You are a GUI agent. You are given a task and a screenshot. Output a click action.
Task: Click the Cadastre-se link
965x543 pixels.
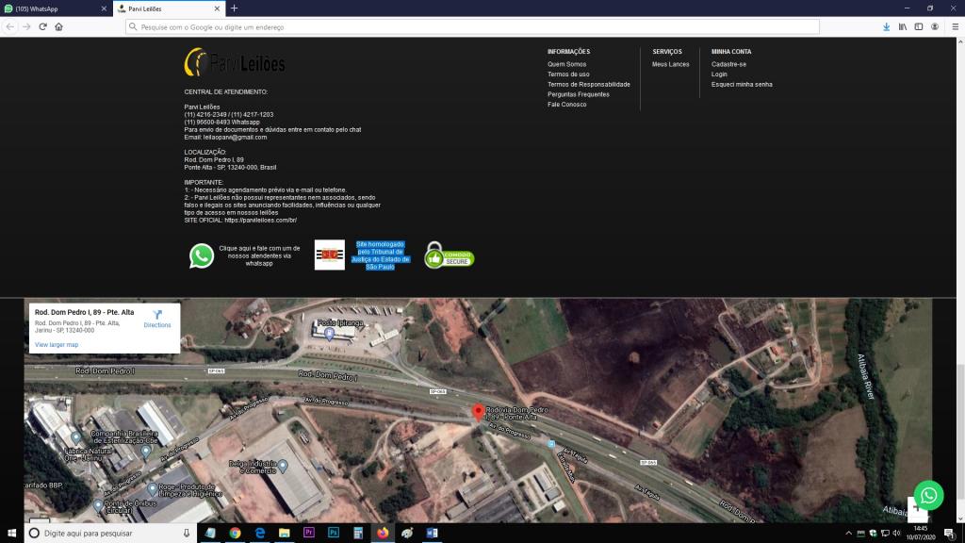(x=728, y=64)
